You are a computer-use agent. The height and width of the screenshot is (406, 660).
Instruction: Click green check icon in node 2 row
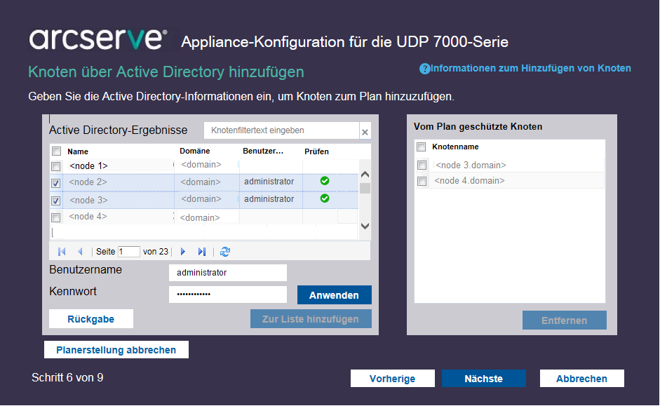click(325, 181)
